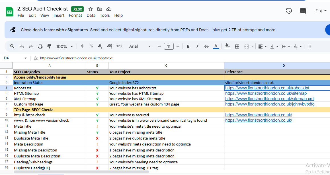Select column C header
This screenshot has width=330, height=175.
pyautogui.click(x=166, y=66)
